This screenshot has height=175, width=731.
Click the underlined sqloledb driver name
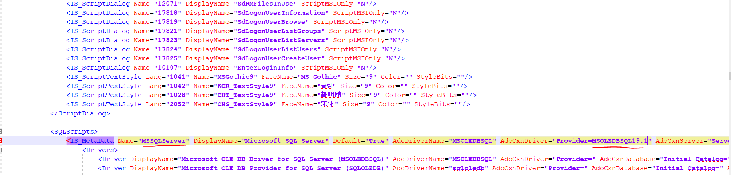468,168
